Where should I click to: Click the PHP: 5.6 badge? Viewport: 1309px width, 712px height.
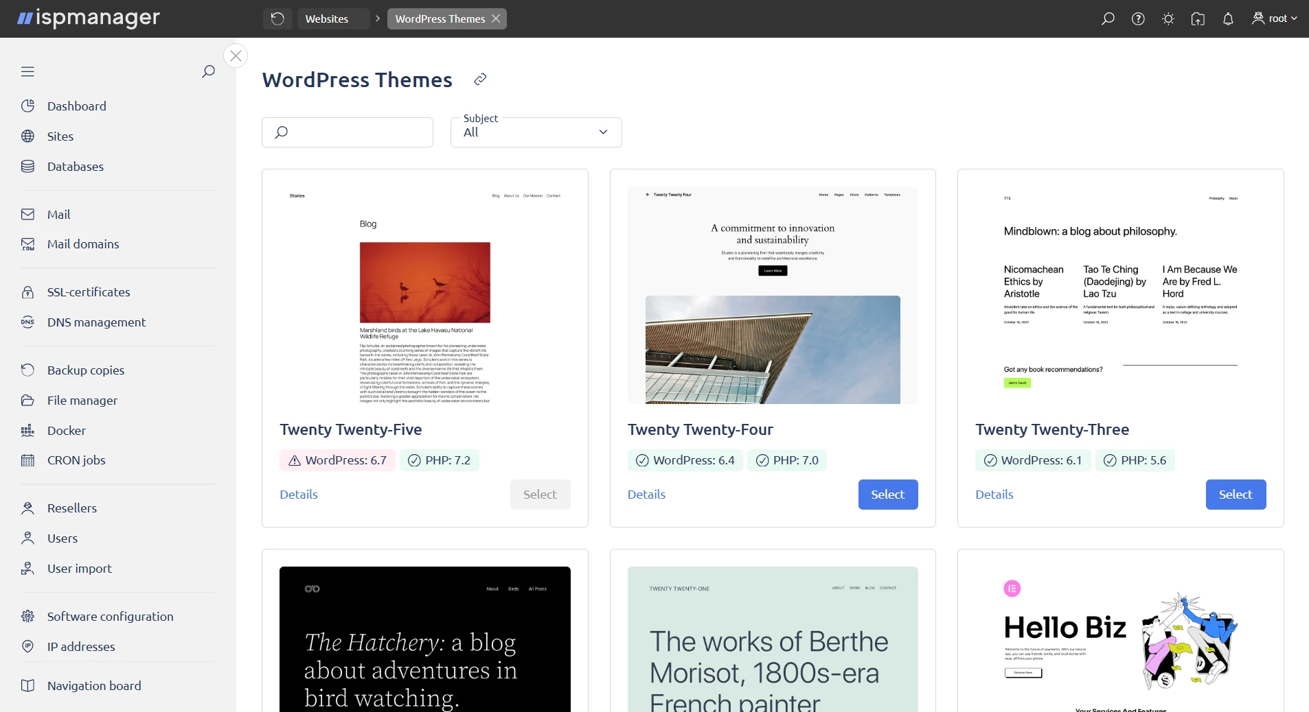tap(1135, 460)
